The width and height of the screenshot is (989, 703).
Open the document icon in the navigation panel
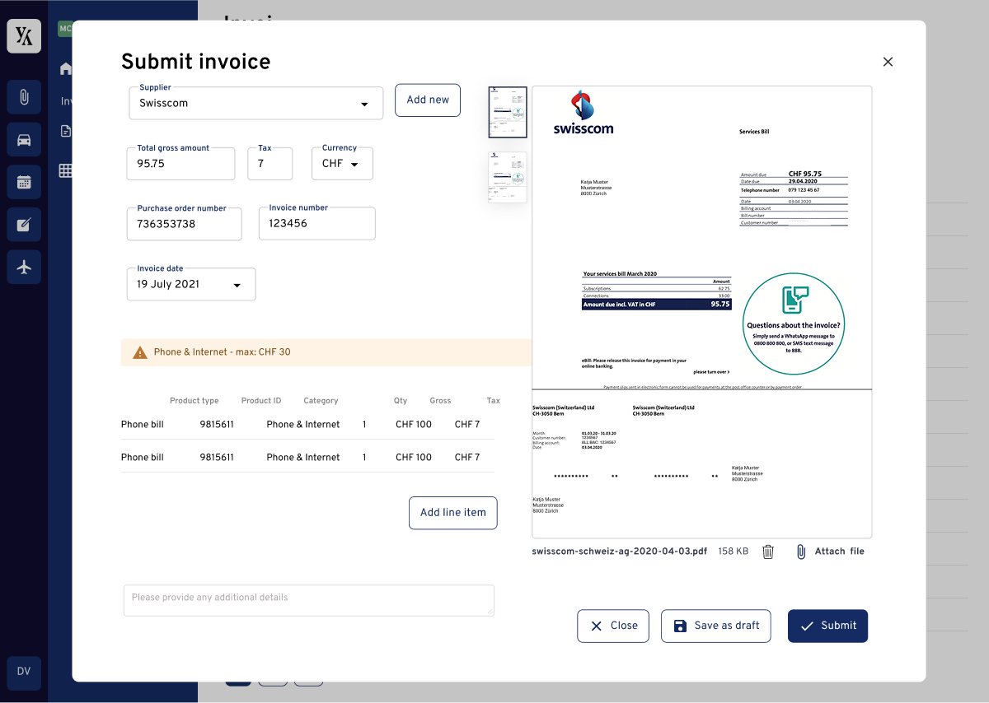click(65, 130)
